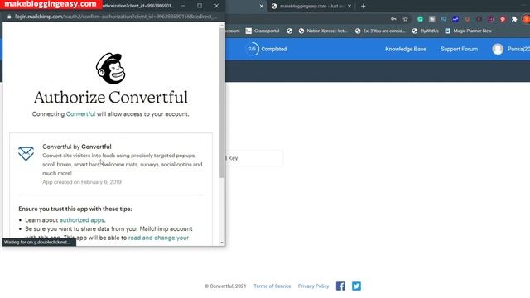This screenshot has height=298, width=530.
Task: Click the 2/5 Completed progress indicator
Action: 266,49
